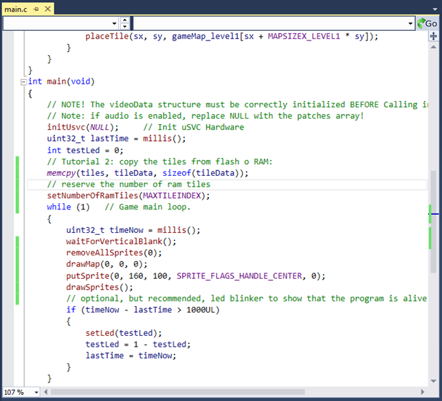Click the initUsvc(NULL) call

(82, 127)
